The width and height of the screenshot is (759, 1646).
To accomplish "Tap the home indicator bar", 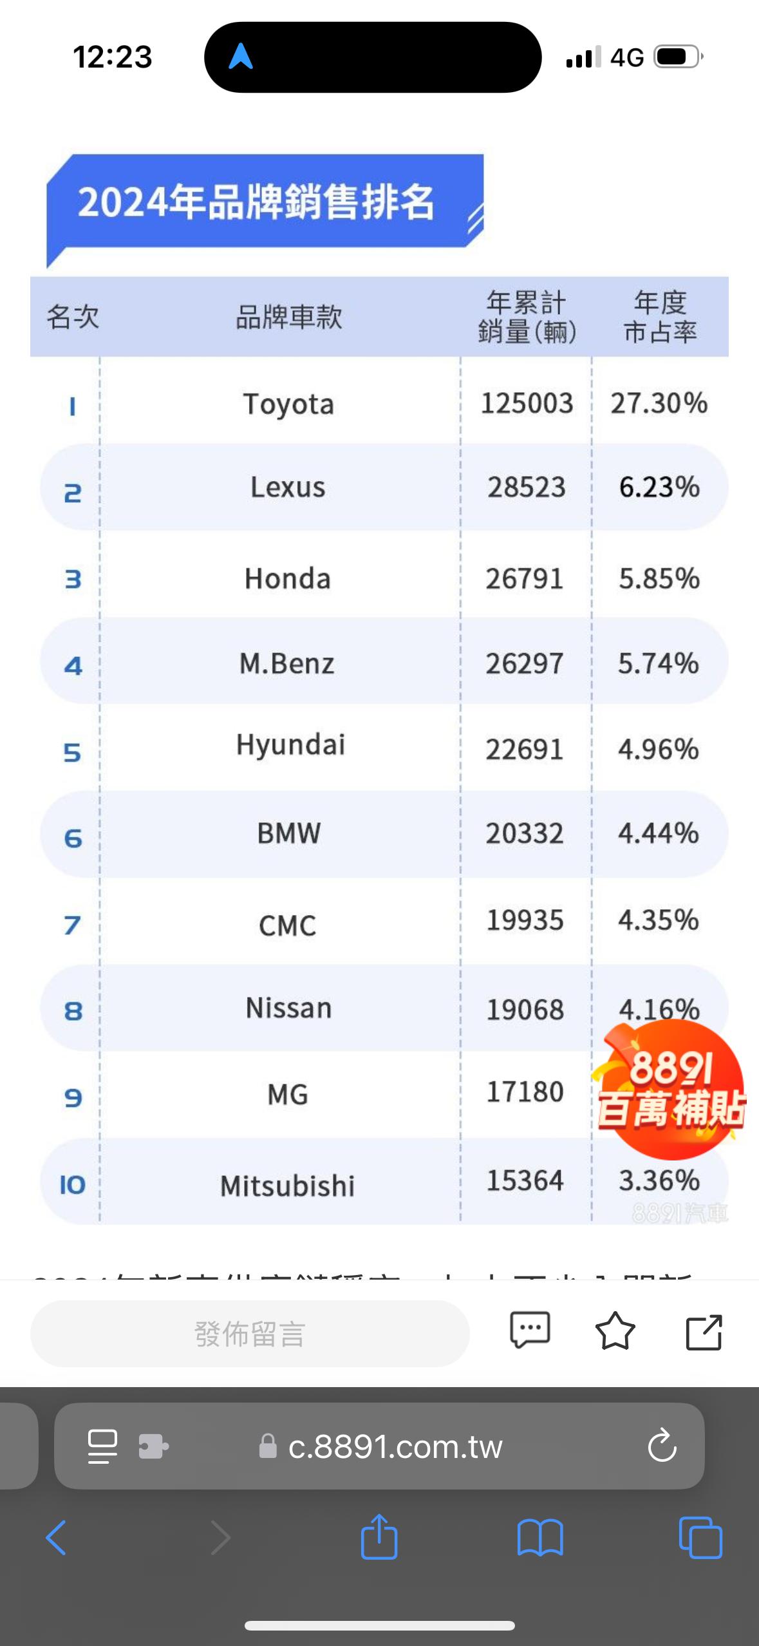I will 379,1625.
